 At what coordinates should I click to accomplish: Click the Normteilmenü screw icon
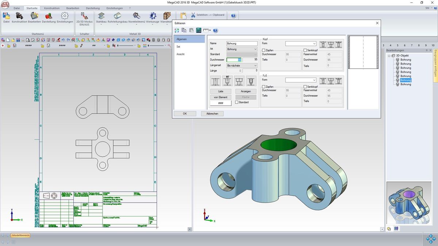[137, 16]
